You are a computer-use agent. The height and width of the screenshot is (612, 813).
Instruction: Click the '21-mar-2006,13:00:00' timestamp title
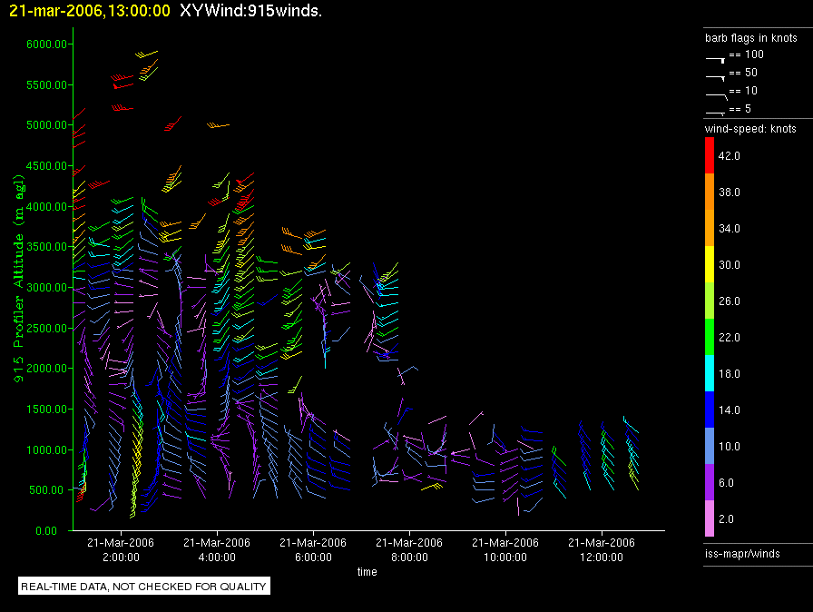coord(90,11)
